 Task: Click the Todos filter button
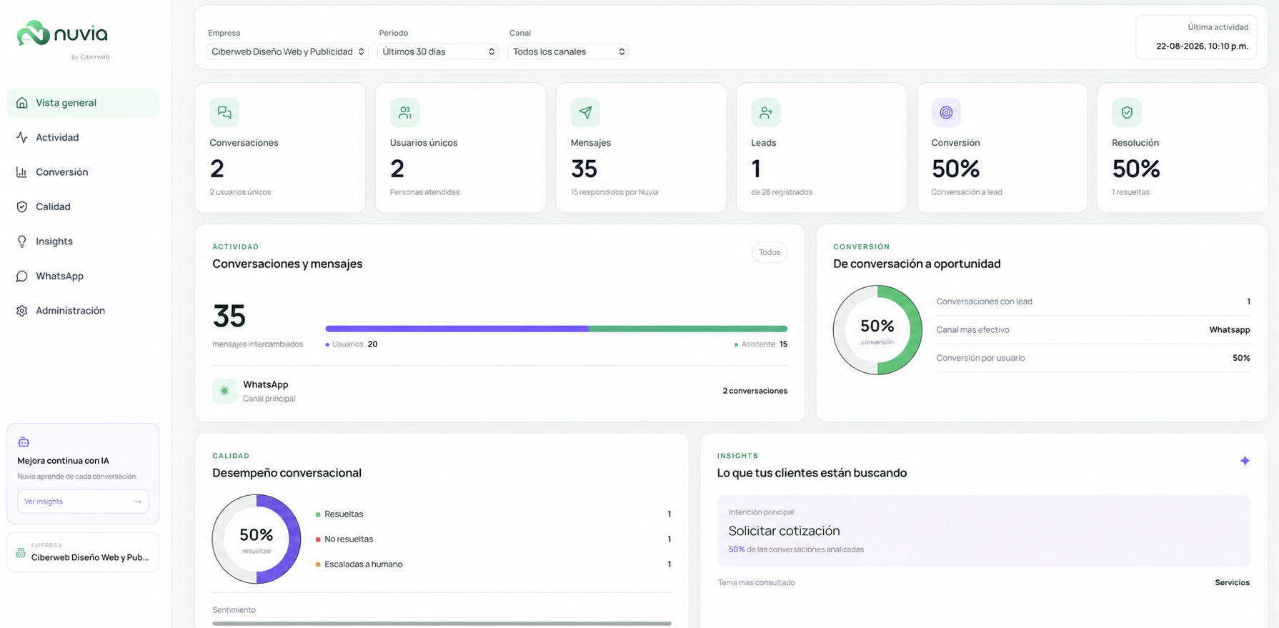tap(770, 252)
